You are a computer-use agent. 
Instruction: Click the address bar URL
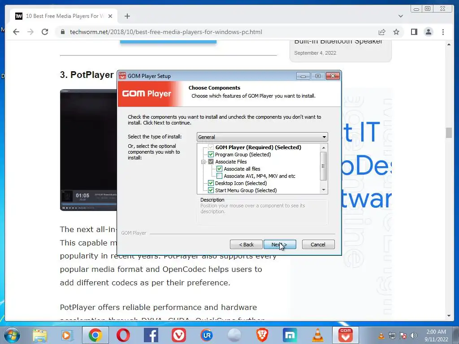166,32
